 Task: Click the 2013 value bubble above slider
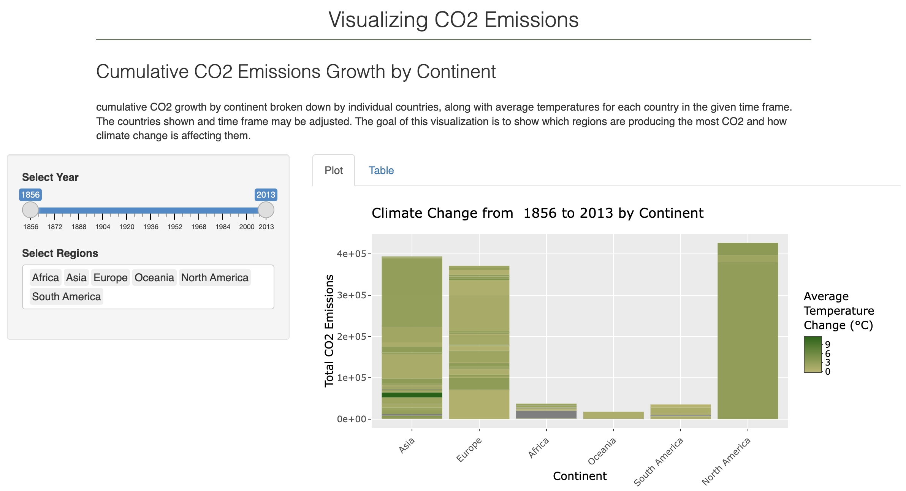pos(266,195)
